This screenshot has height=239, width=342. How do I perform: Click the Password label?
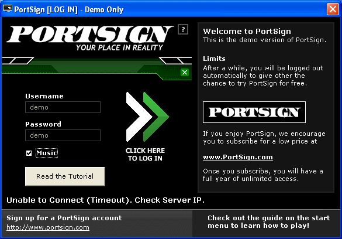43,124
